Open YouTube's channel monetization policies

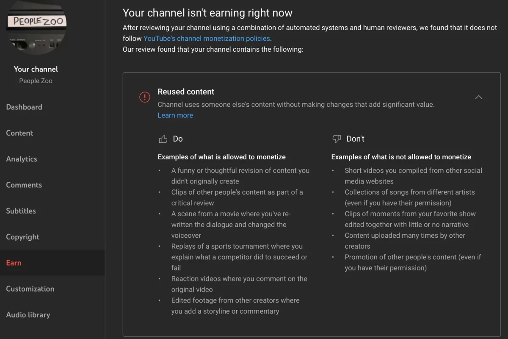[206, 38]
